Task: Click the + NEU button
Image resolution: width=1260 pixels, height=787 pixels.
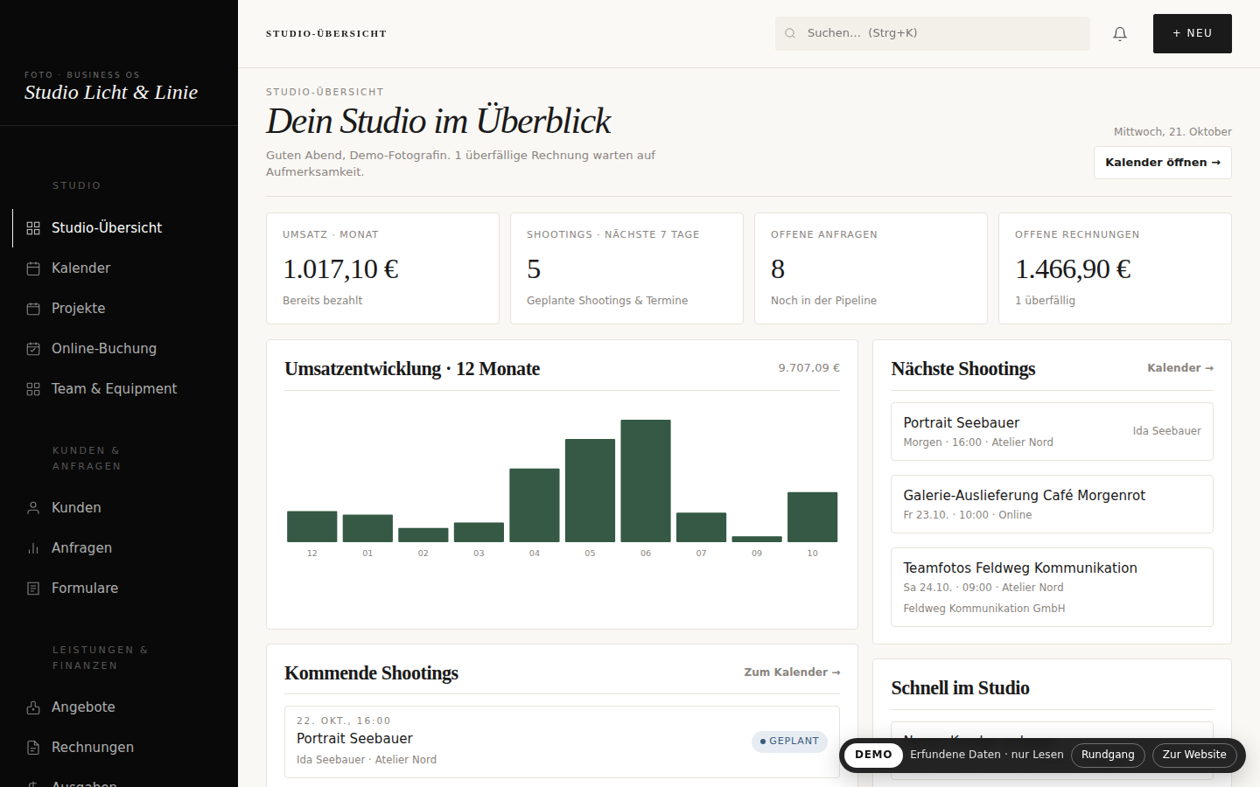Action: point(1193,33)
